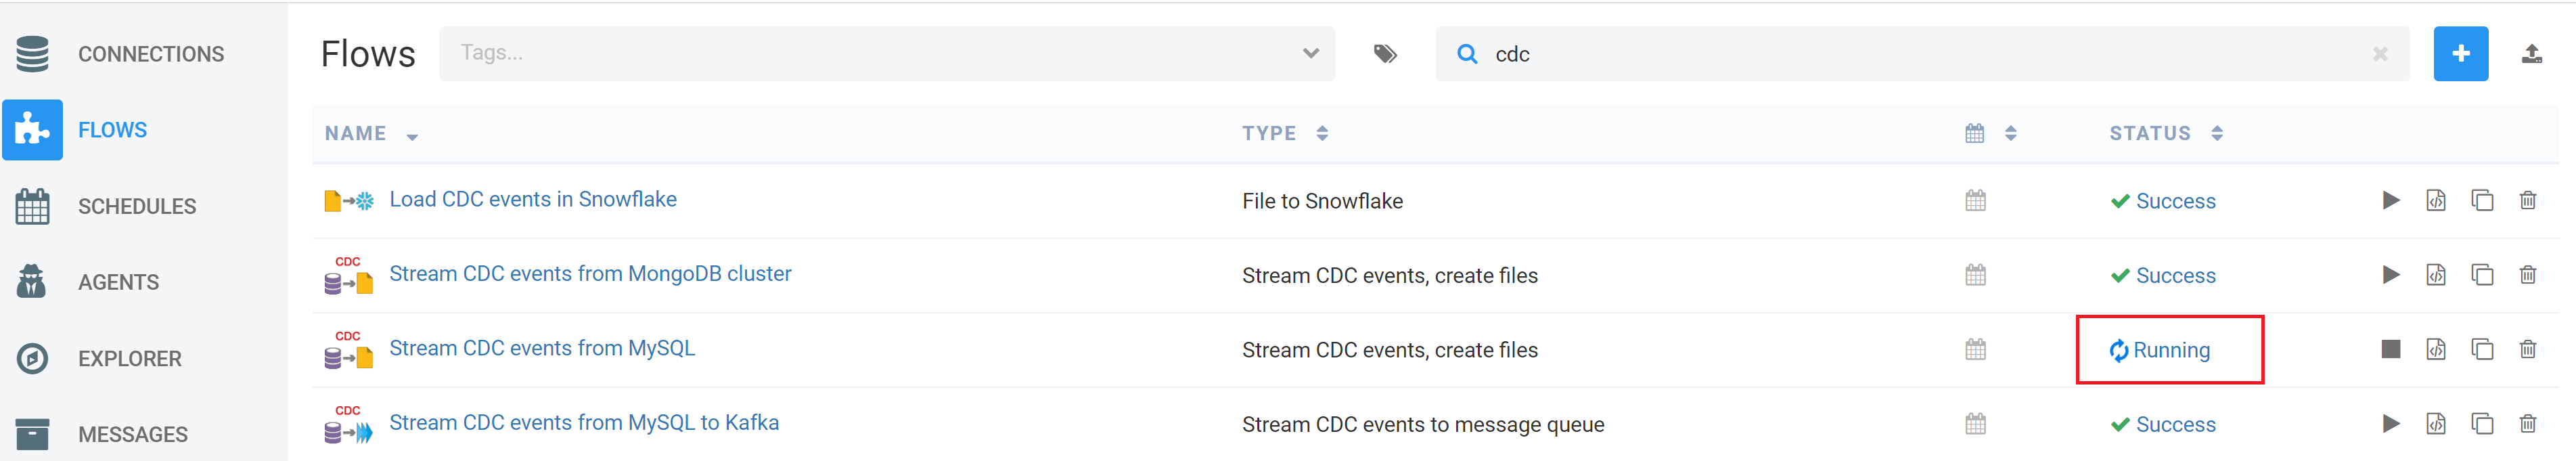Image resolution: width=2576 pixels, height=461 pixels.
Task: Duplicate Stream CDC events from MongoDB cluster
Action: [x=2482, y=275]
